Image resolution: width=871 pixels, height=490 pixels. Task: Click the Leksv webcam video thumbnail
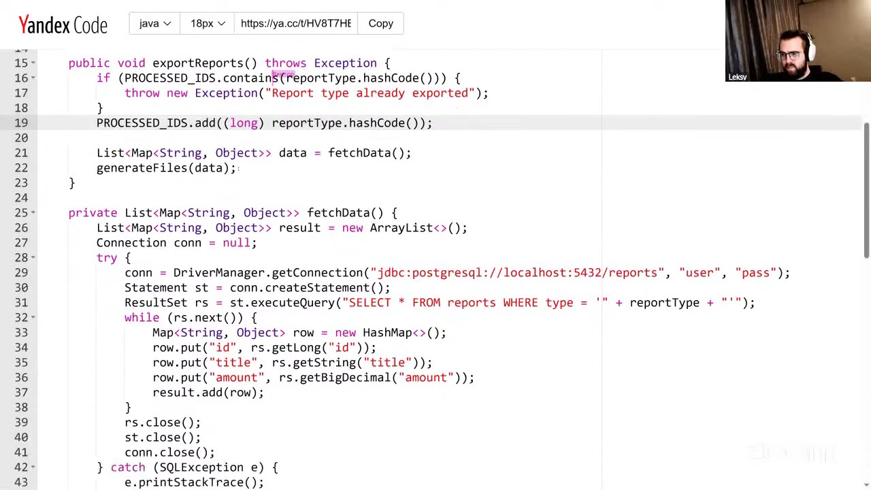[798, 41]
